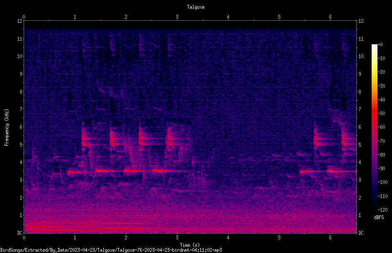The image size is (392, 253).
Task: Click the DC label on left axis
Action: coord(20,233)
